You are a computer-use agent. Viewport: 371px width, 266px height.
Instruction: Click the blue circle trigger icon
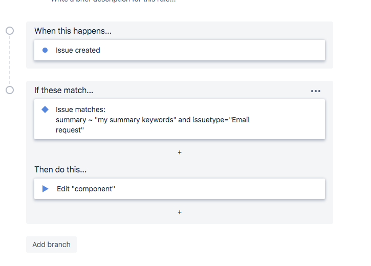45,50
